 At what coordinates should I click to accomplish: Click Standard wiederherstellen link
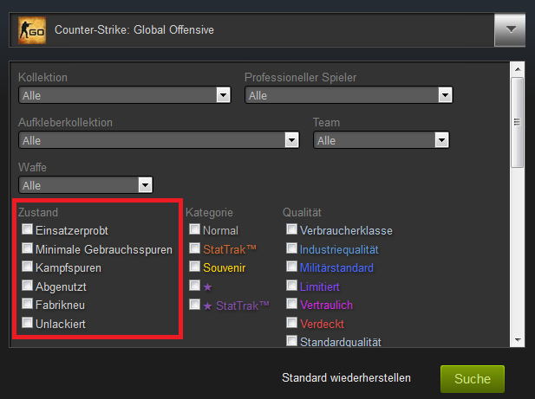[x=346, y=378]
